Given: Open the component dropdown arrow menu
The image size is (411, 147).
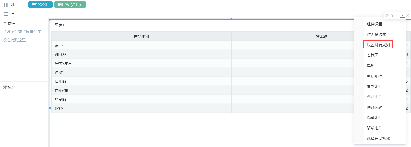Looking at the screenshot, I should tap(403, 16).
